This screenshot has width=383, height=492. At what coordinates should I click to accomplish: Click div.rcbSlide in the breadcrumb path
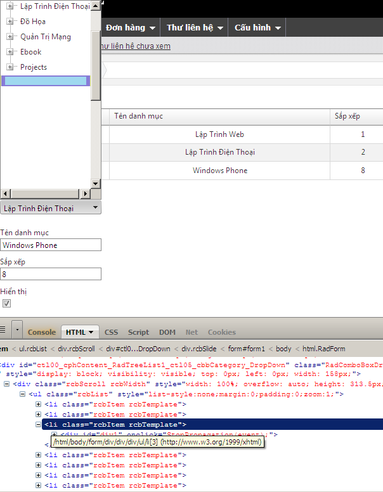point(199,349)
